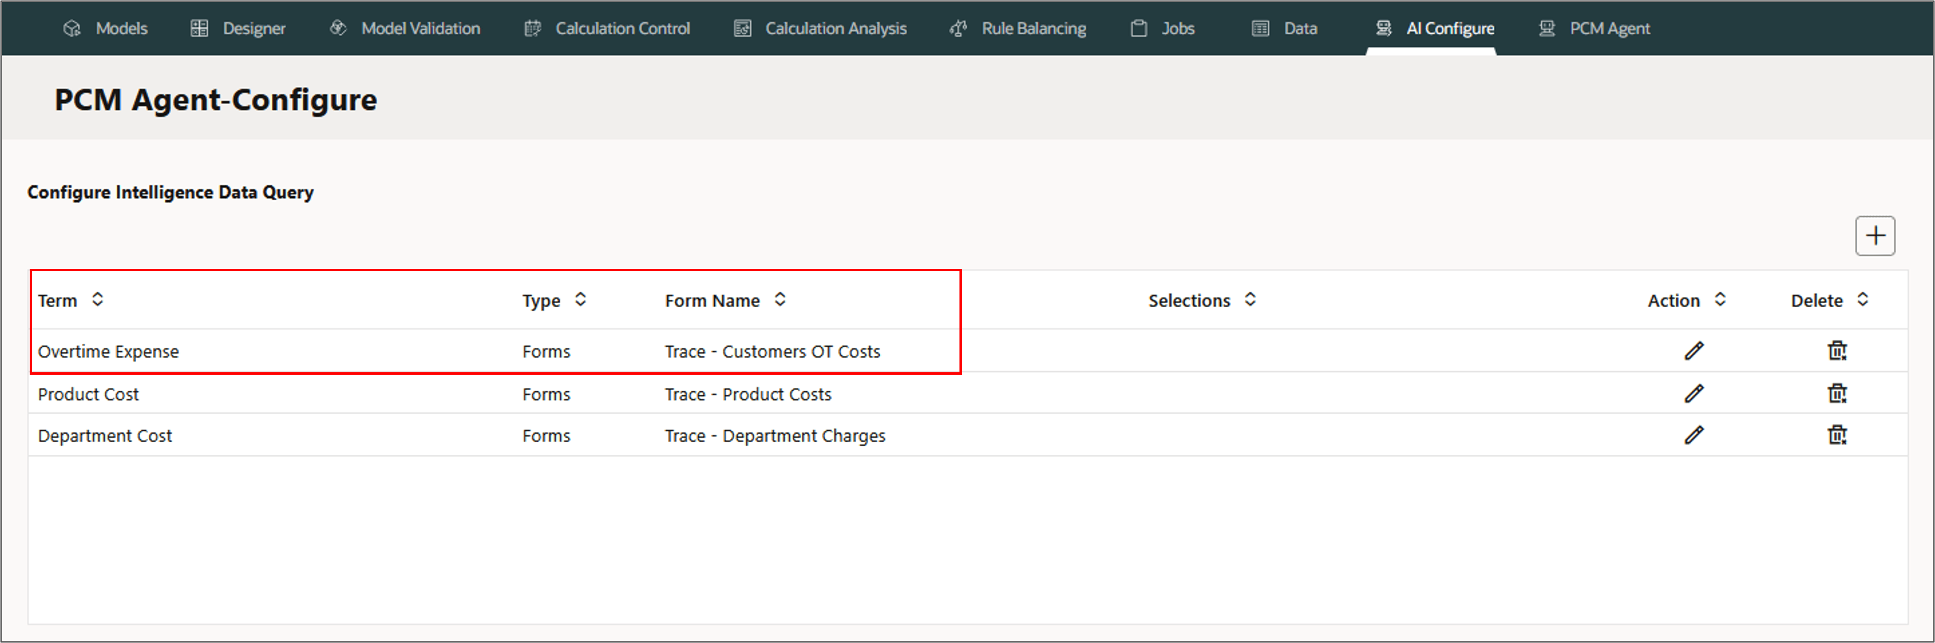Select the Trace - Product Costs cell

747,395
